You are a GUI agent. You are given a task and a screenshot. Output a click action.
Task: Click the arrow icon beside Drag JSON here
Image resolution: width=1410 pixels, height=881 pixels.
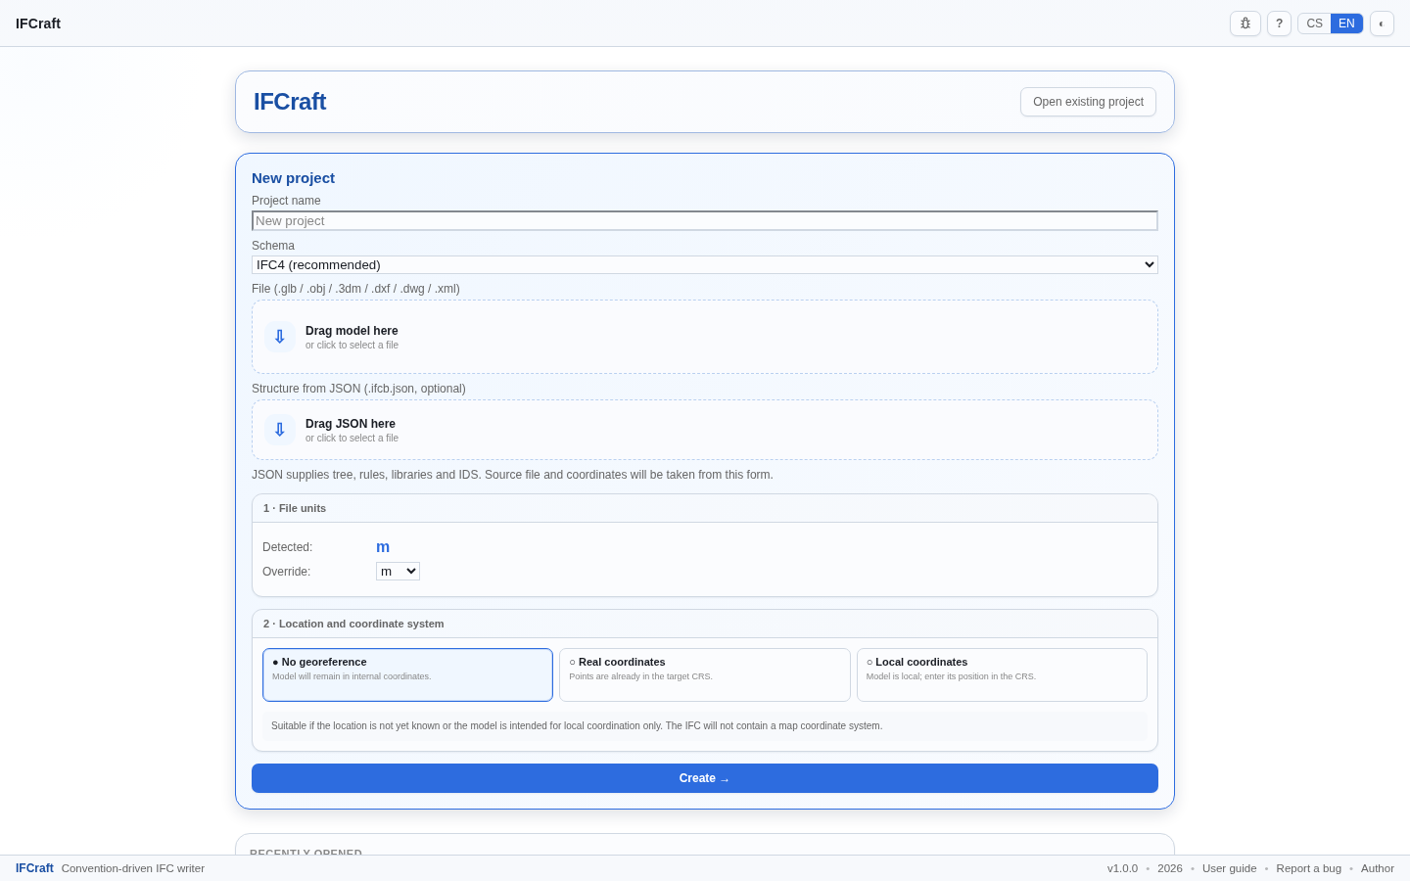280,430
